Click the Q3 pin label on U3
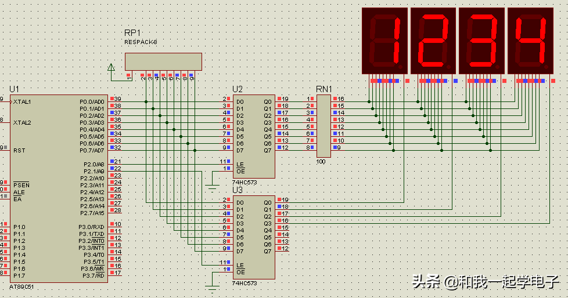 [267, 224]
